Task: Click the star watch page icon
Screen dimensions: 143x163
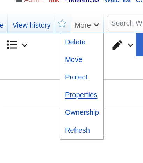Action: tap(62, 23)
